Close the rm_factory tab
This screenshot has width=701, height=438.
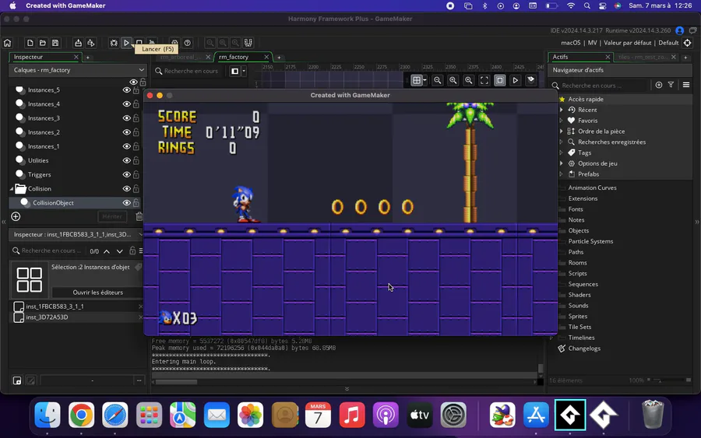point(266,57)
